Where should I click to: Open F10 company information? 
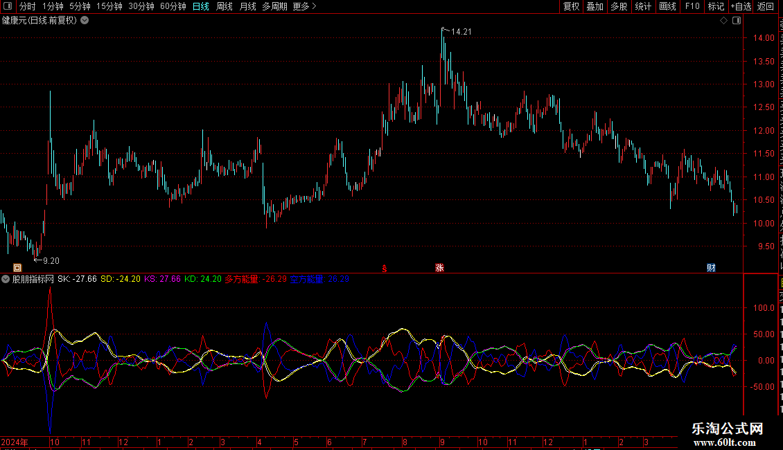point(692,6)
